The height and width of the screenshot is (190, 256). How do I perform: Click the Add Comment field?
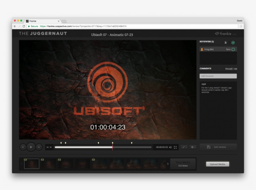218,76
